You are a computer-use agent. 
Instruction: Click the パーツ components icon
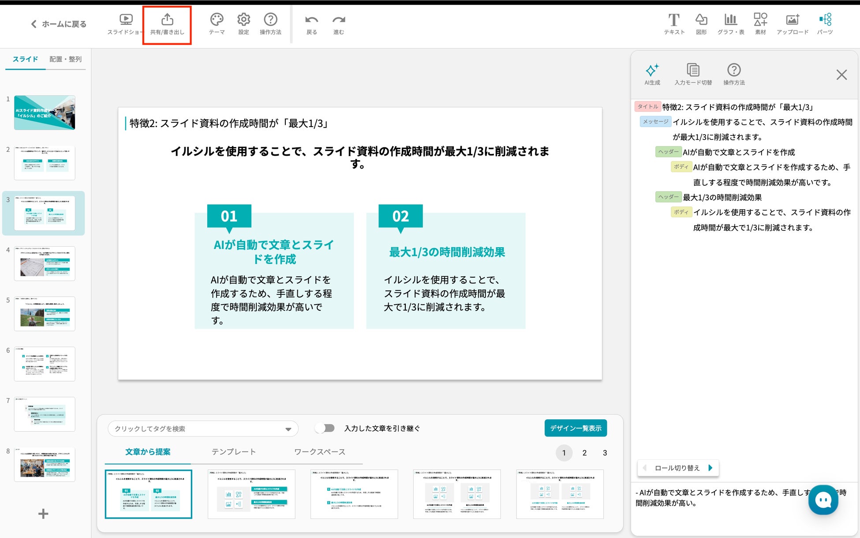[825, 20]
